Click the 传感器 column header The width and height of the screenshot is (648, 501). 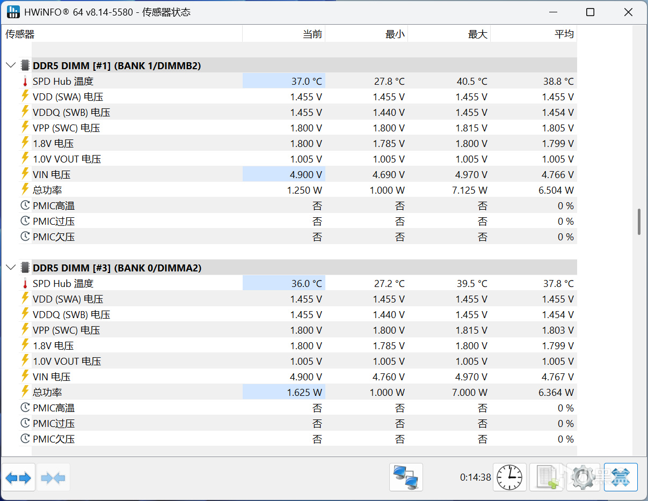point(121,34)
